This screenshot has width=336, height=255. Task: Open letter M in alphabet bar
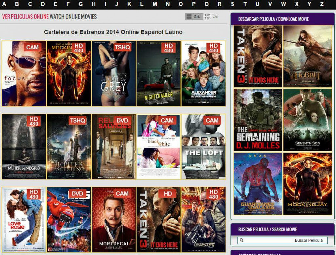click(x=155, y=4)
